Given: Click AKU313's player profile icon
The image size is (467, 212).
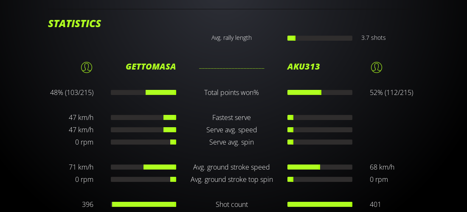Looking at the screenshot, I should point(377,67).
